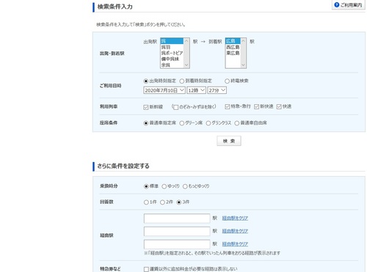Click the first 経由駅 input field
The width and height of the screenshot is (367, 272).
click(x=177, y=218)
